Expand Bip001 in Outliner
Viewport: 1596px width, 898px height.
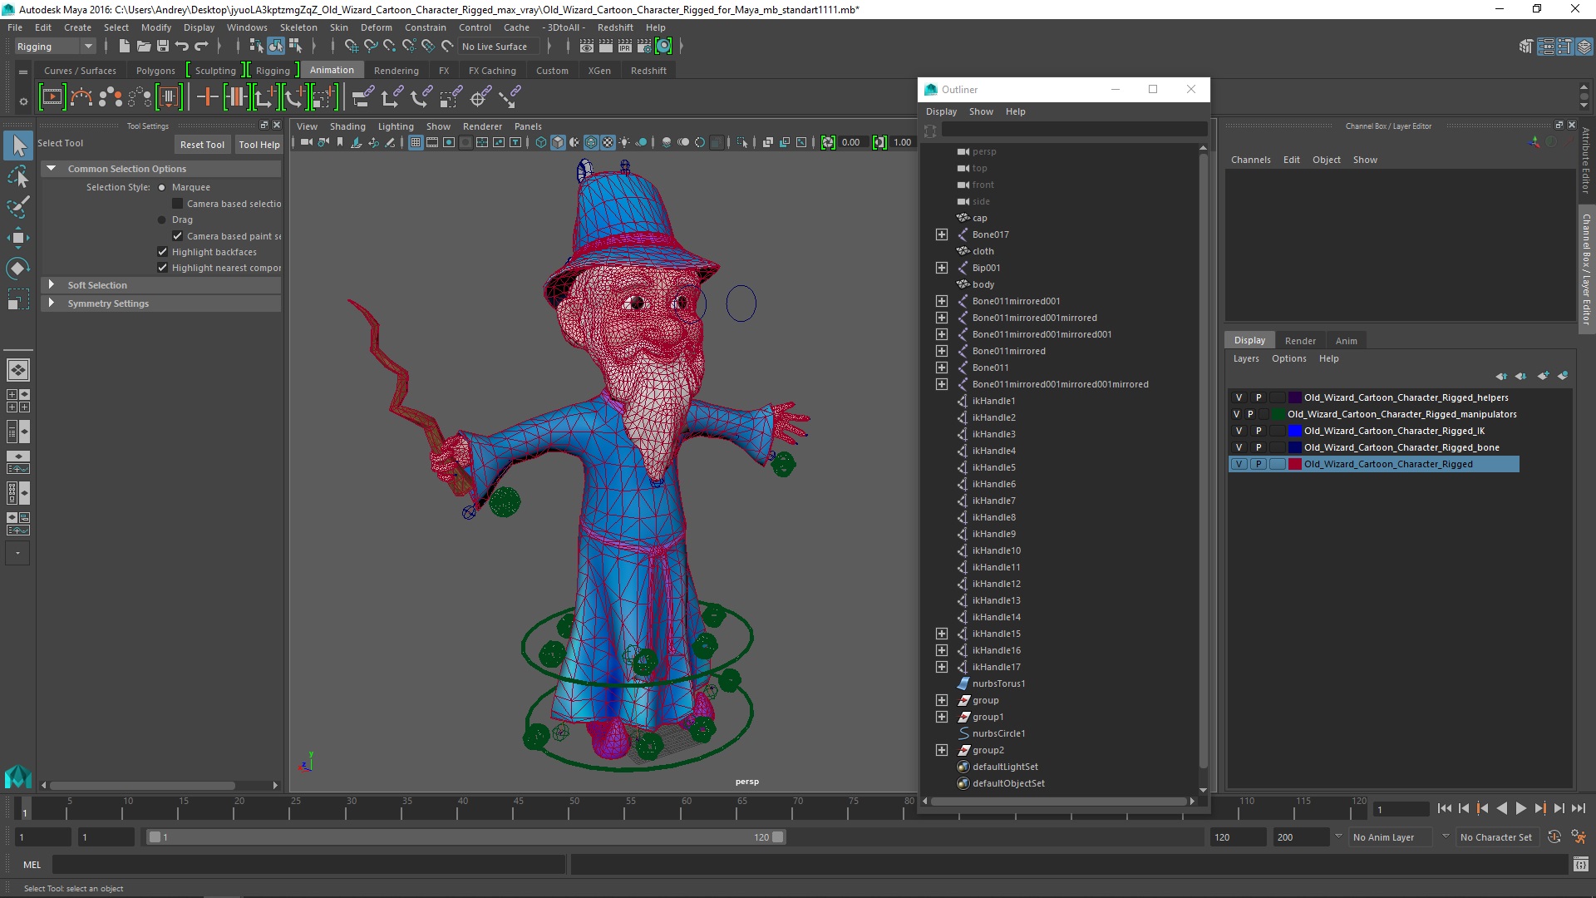click(x=941, y=268)
